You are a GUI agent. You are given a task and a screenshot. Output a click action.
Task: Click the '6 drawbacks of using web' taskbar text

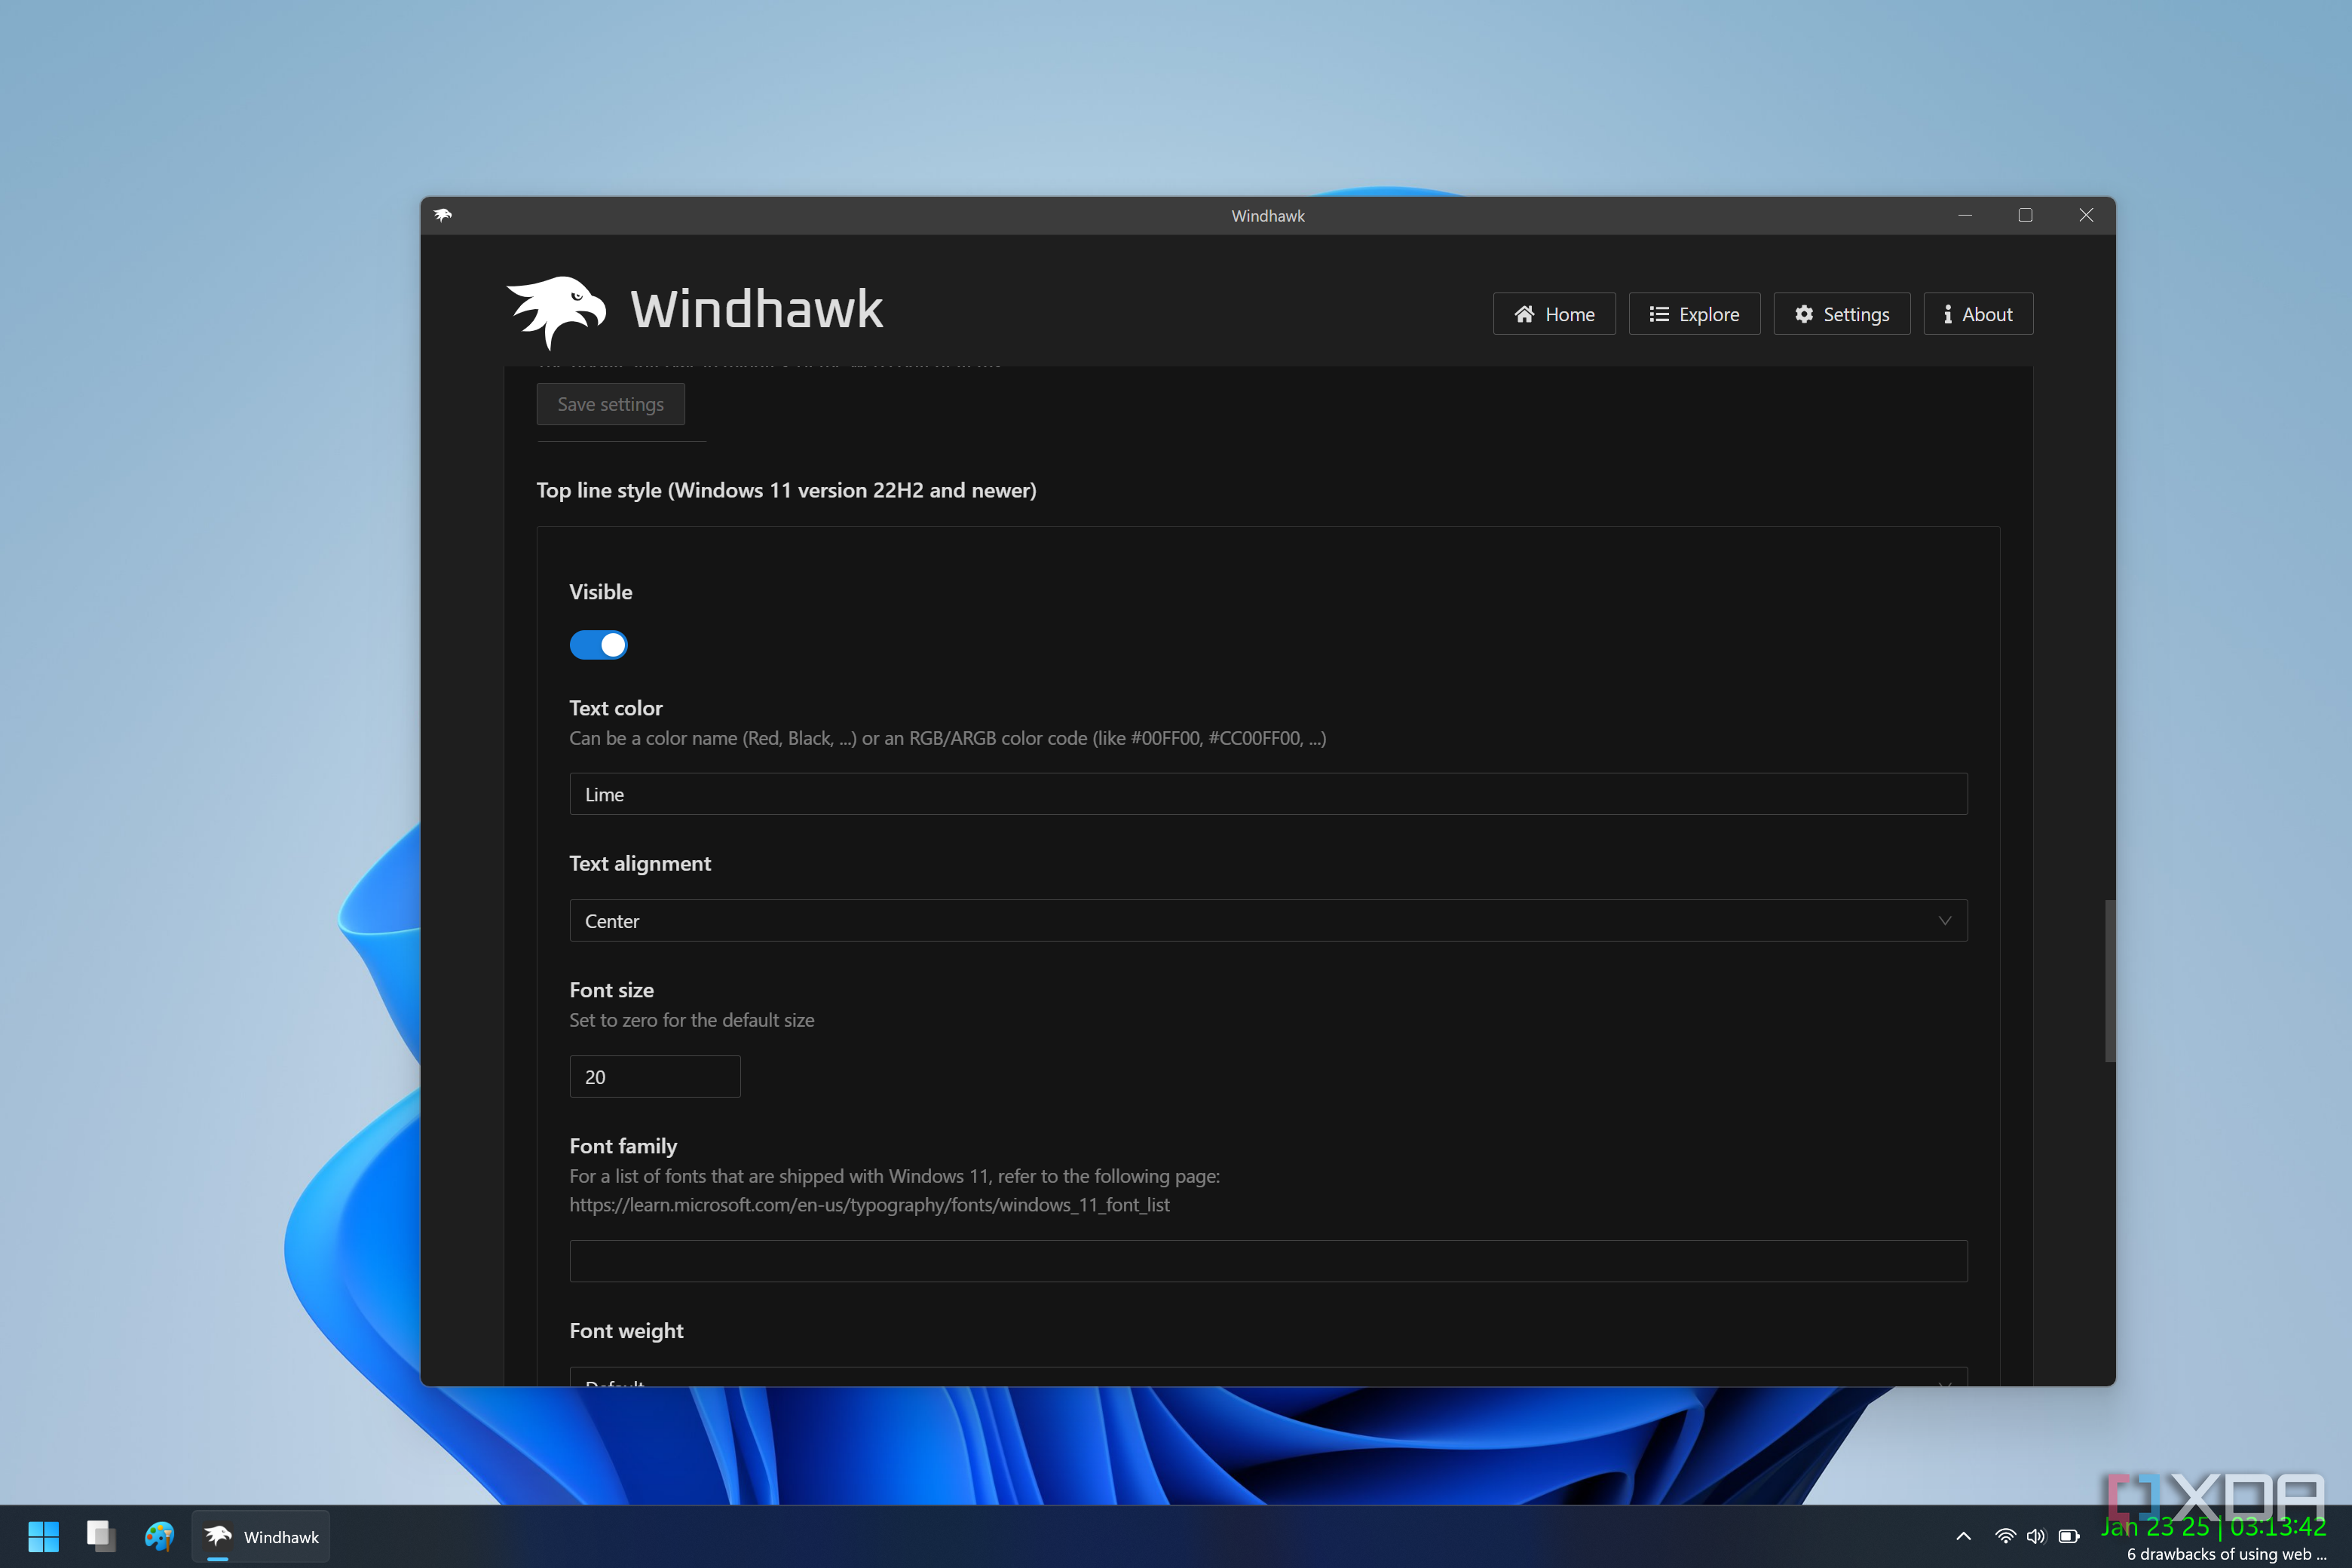[x=2226, y=1554]
